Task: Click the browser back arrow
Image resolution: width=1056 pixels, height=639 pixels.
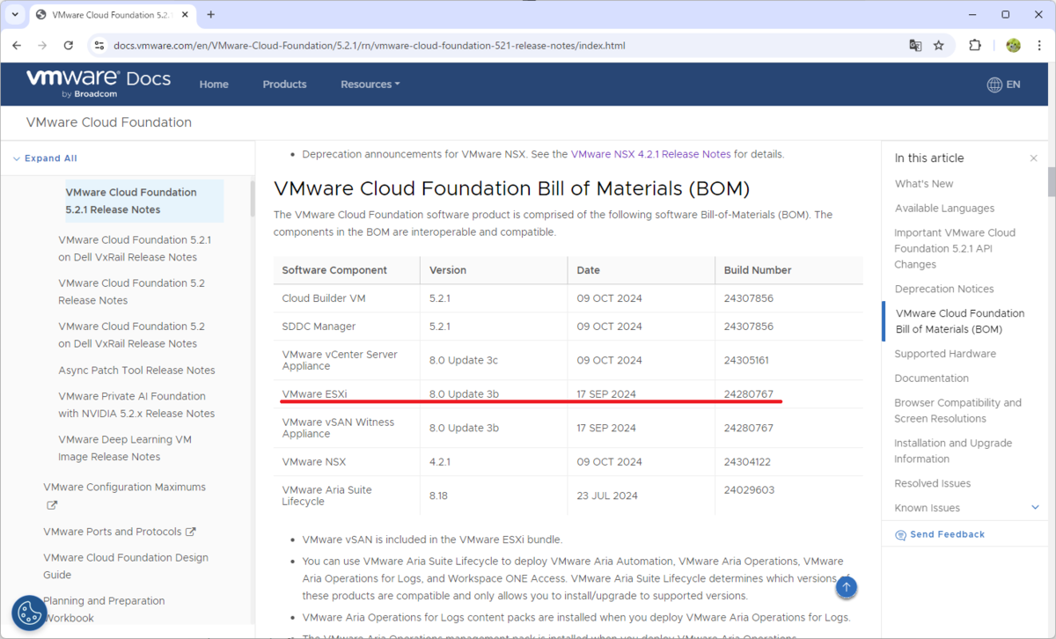Action: [17, 45]
